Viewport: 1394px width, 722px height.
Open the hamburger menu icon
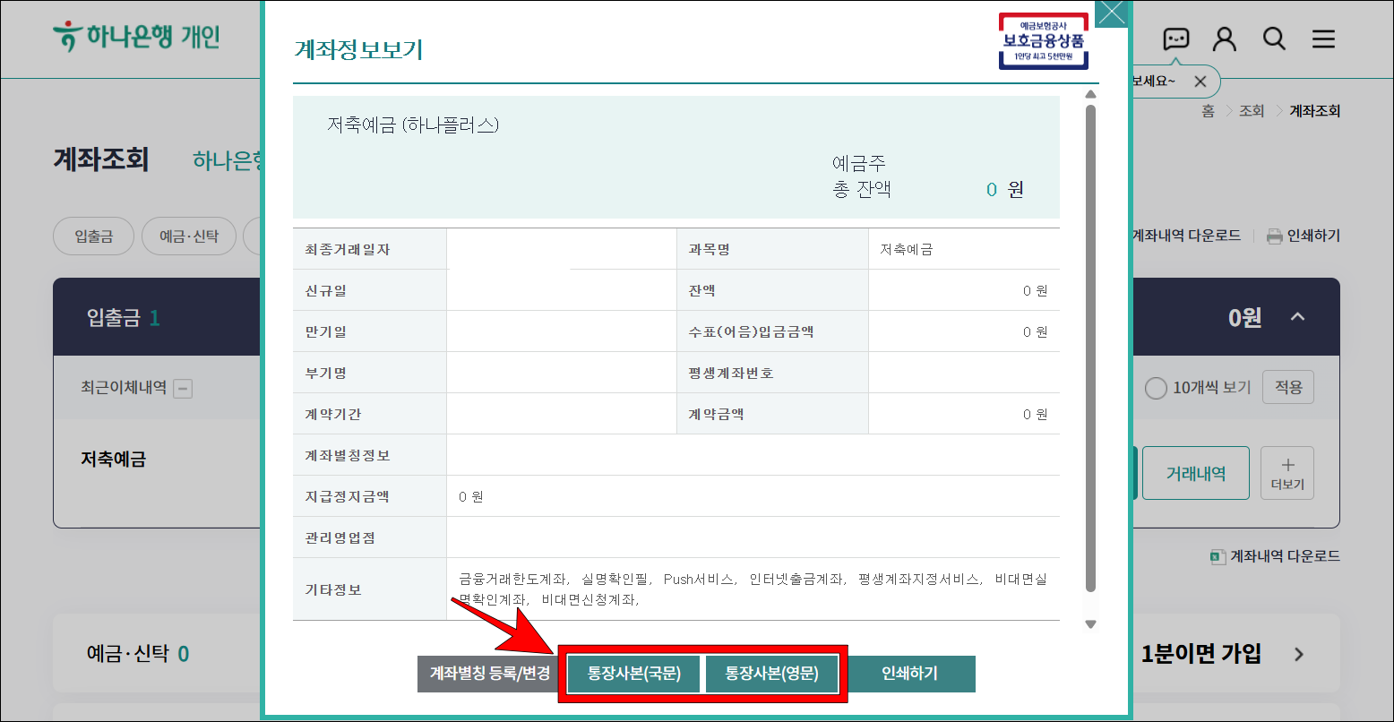click(1323, 39)
